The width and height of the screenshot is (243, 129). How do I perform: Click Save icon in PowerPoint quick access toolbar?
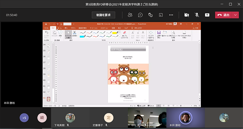pos(46,24)
